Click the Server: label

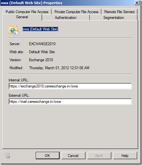coord(15,44)
